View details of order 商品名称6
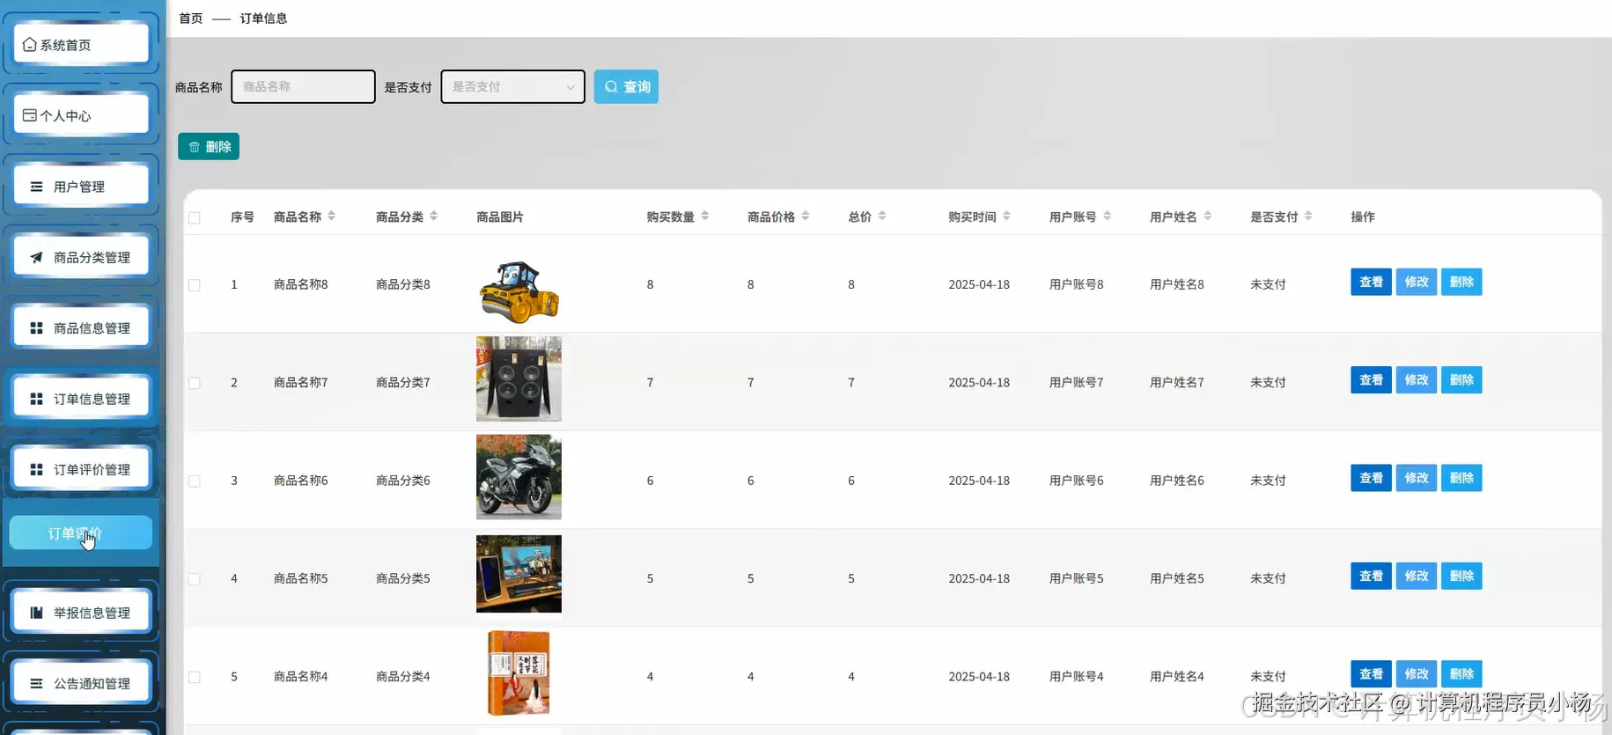Image resolution: width=1612 pixels, height=735 pixels. (x=1371, y=478)
